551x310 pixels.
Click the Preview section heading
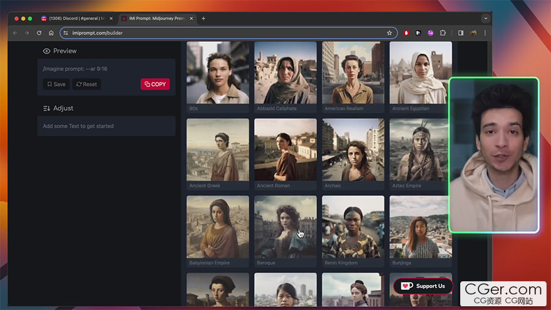tap(65, 51)
